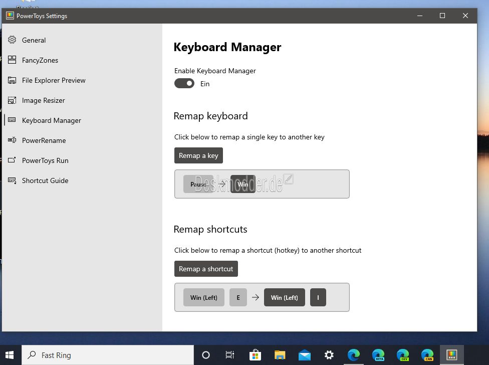Launch the Edge Beta browser from the taskbar

click(378, 355)
